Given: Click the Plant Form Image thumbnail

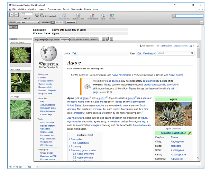Looking at the screenshot, I should coord(20,55).
